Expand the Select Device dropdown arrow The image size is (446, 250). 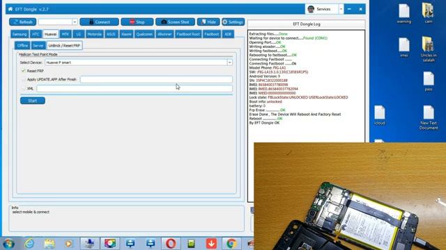pyautogui.click(x=229, y=62)
